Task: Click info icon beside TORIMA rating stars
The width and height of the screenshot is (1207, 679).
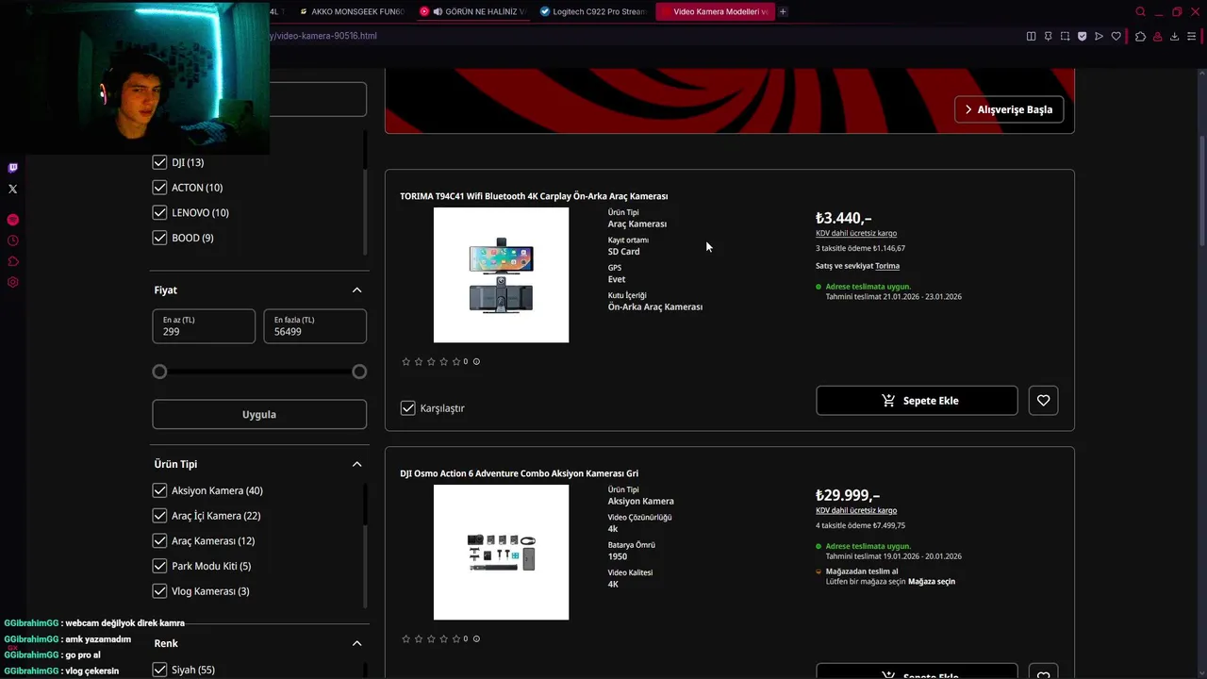Action: point(476,361)
